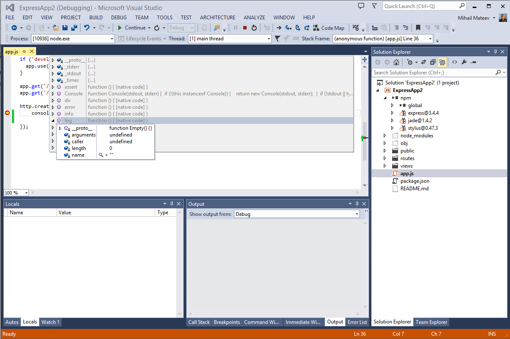Expand the Console entry in the datatip
This screenshot has height=339, width=510.
(x=53, y=94)
